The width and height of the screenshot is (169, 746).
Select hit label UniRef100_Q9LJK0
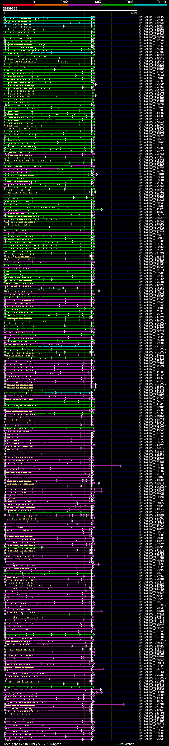151,87
